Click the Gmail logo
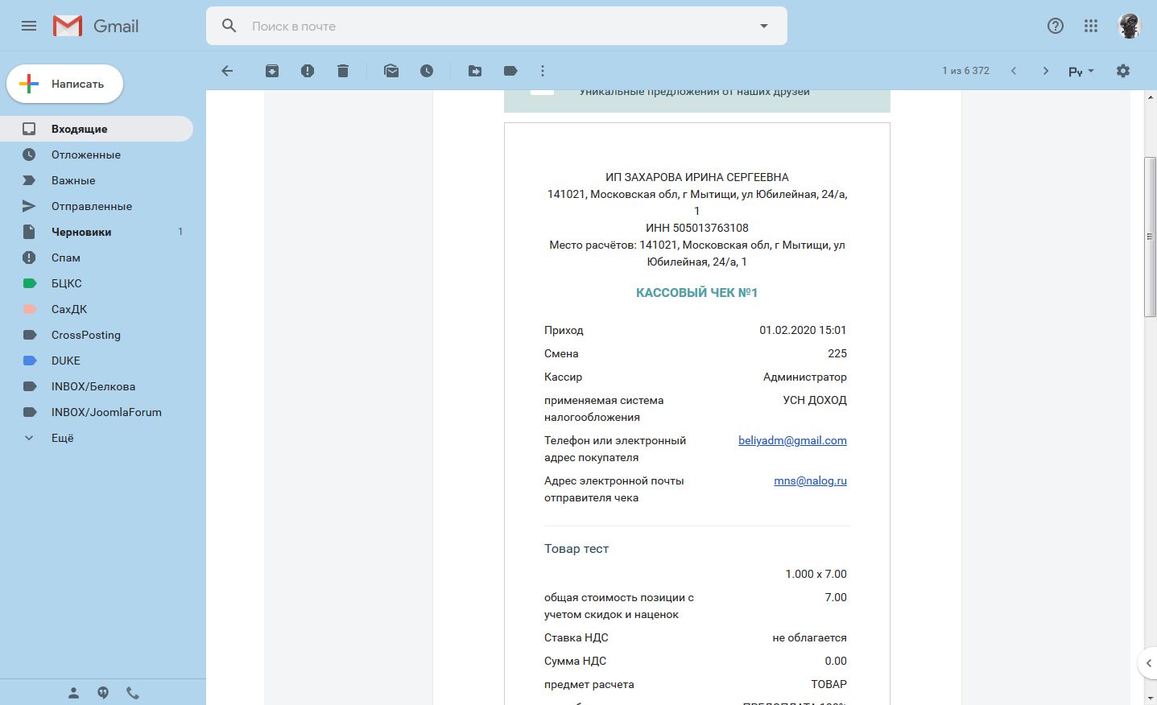The width and height of the screenshot is (1157, 705). (96, 26)
